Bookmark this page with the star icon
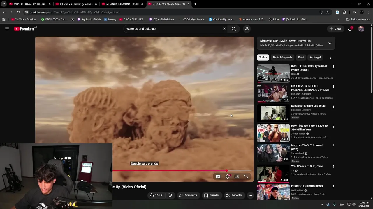 [x=328, y=12]
